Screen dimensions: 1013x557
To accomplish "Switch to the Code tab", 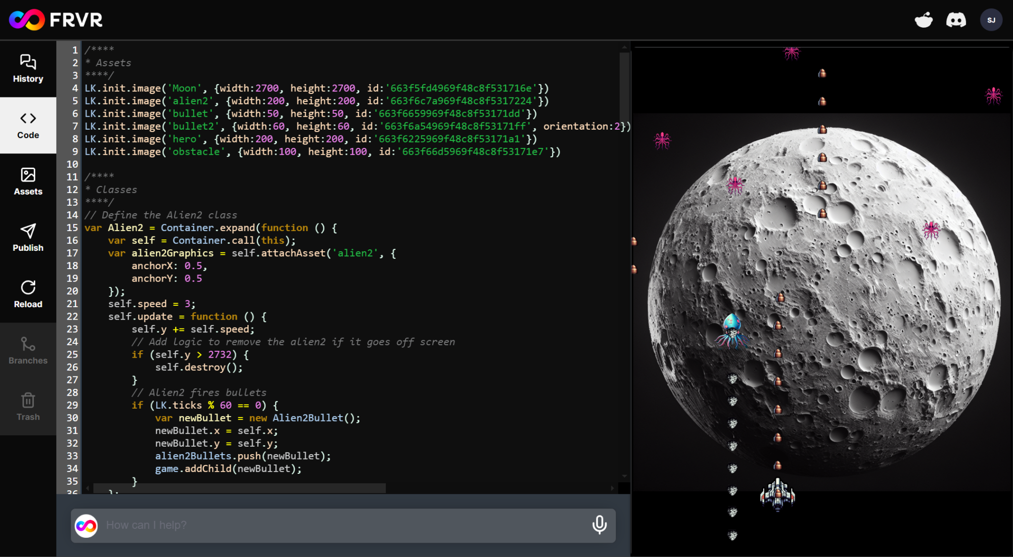I will pyautogui.click(x=28, y=125).
